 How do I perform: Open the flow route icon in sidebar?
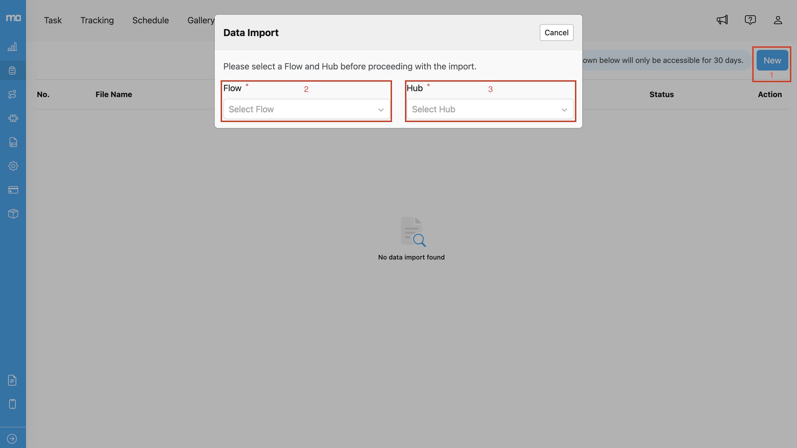[x=13, y=94]
